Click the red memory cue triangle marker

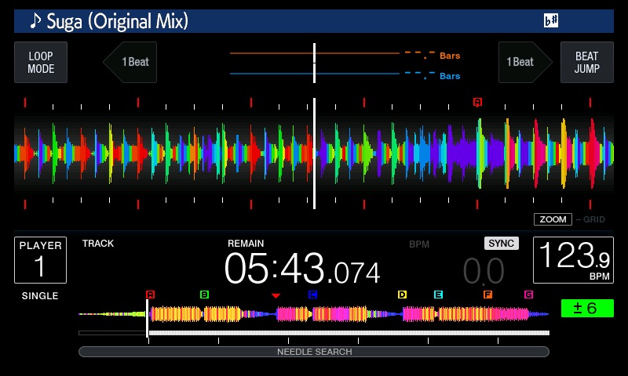[276, 295]
